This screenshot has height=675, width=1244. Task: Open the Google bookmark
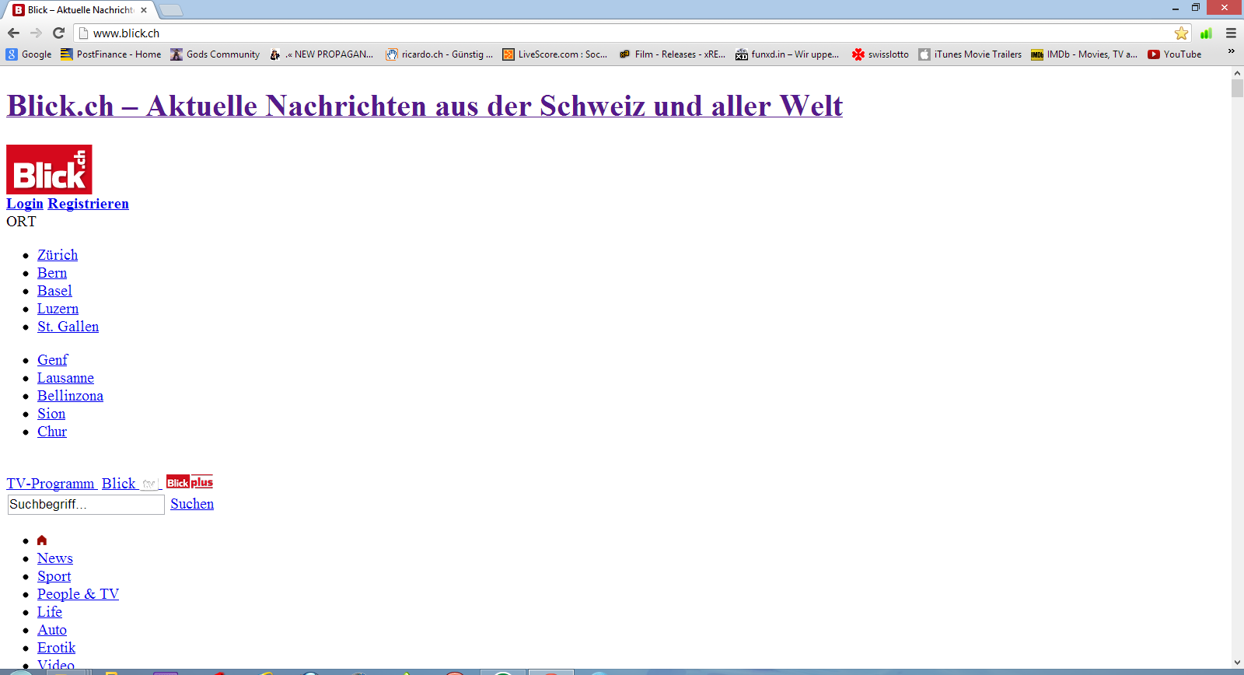(x=29, y=54)
